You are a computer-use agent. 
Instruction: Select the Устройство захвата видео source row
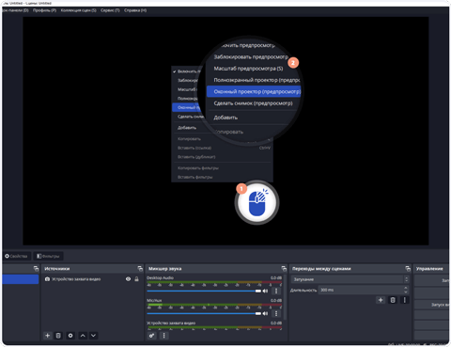pos(92,279)
